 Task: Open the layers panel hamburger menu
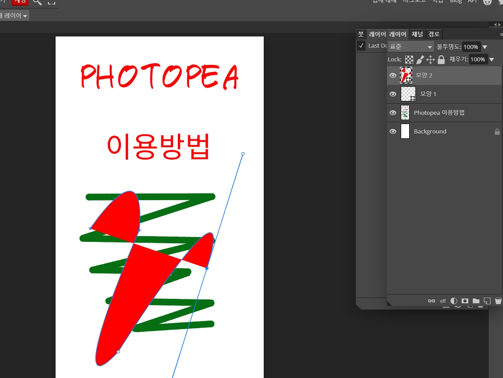tap(501, 34)
